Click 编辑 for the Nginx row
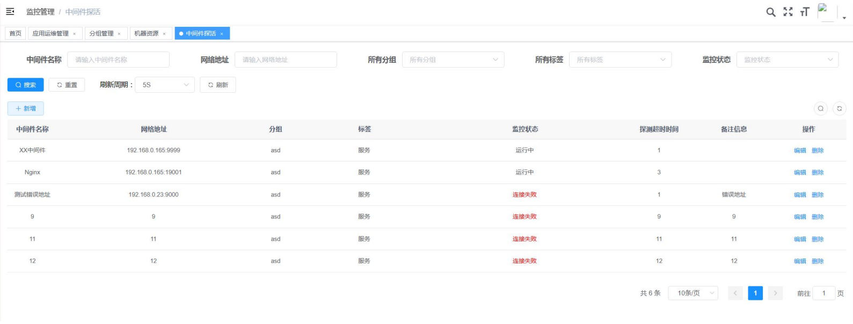 (x=800, y=173)
